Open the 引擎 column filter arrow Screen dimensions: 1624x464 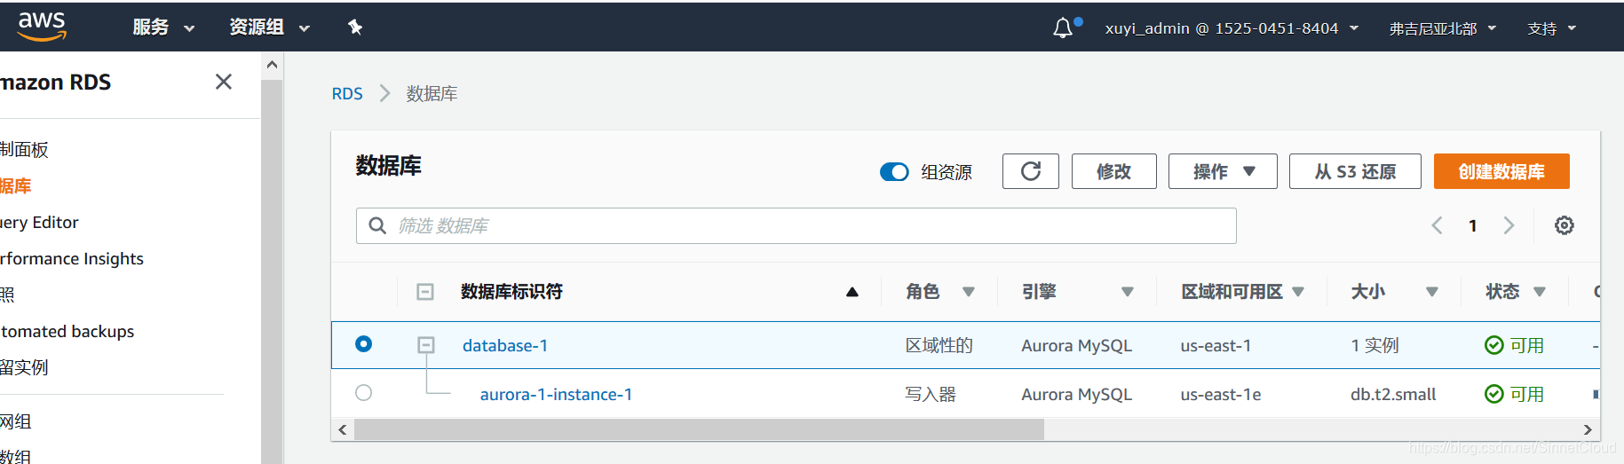click(1128, 292)
